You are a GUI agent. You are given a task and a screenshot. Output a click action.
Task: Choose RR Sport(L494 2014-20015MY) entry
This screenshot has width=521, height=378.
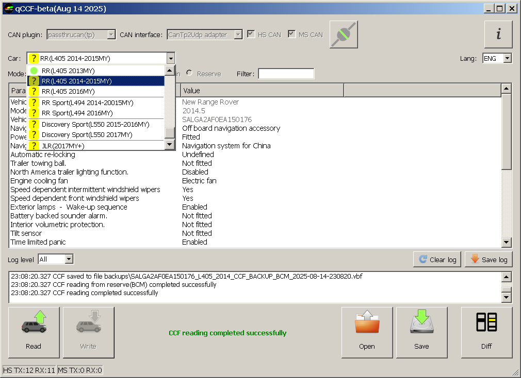96,102
